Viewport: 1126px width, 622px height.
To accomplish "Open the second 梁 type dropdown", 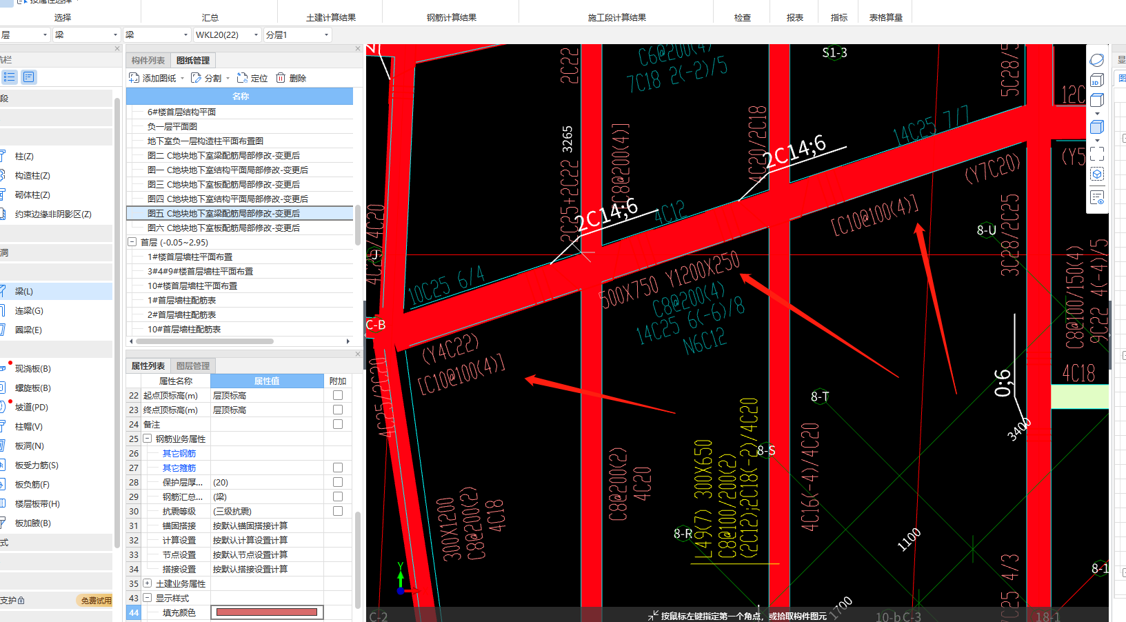I will pos(185,34).
